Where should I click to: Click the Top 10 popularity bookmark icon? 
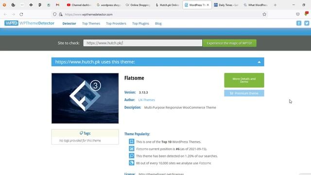click(x=132, y=141)
